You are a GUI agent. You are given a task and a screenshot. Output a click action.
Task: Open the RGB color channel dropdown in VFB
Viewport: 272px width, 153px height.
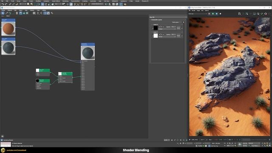click(x=197, y=14)
